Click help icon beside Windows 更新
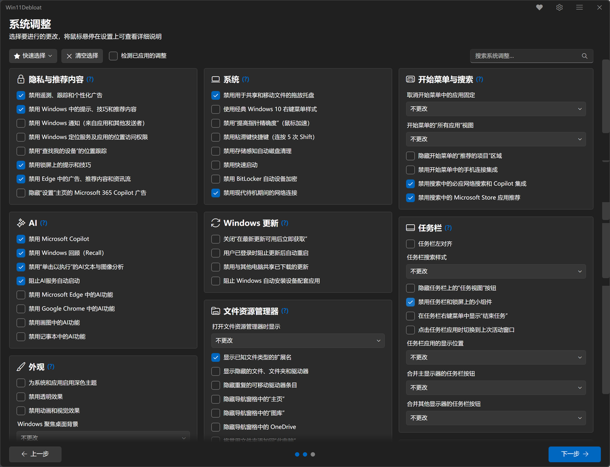The width and height of the screenshot is (610, 467). click(x=285, y=223)
